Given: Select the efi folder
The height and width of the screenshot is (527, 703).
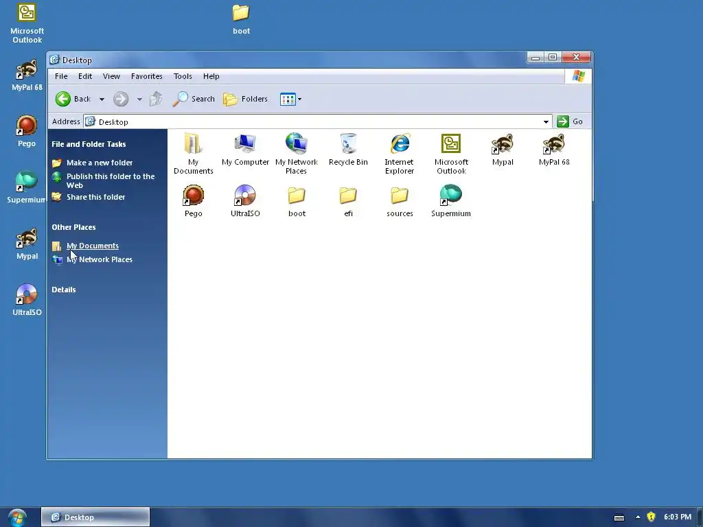Looking at the screenshot, I should (348, 201).
